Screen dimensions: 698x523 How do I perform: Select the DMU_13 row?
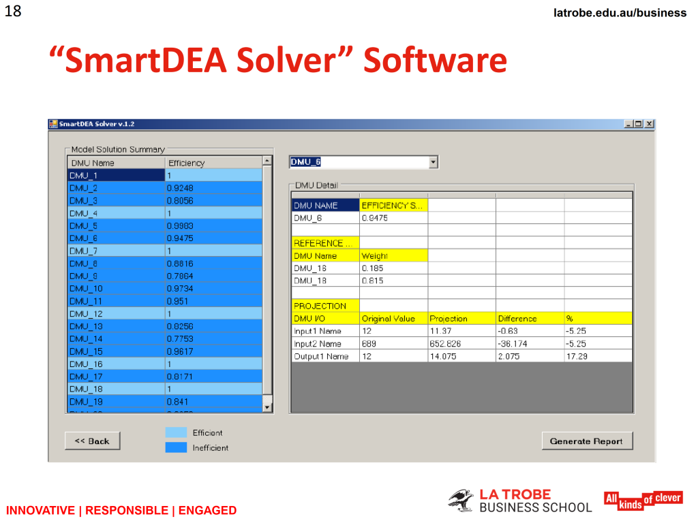click(x=165, y=326)
